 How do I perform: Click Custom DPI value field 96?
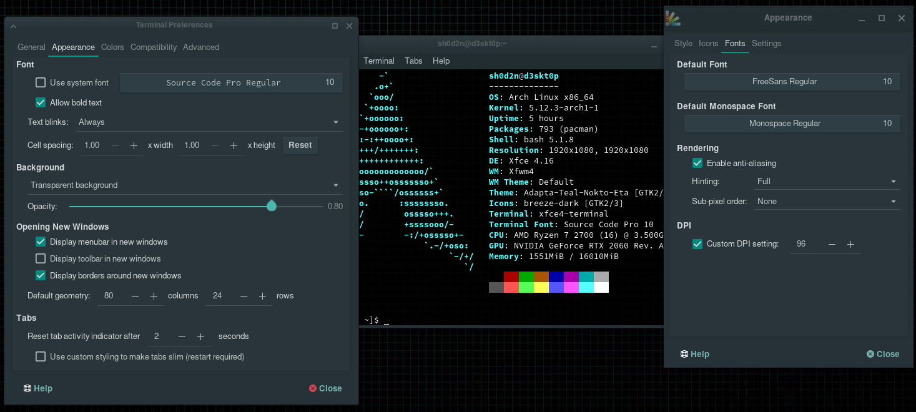click(806, 244)
